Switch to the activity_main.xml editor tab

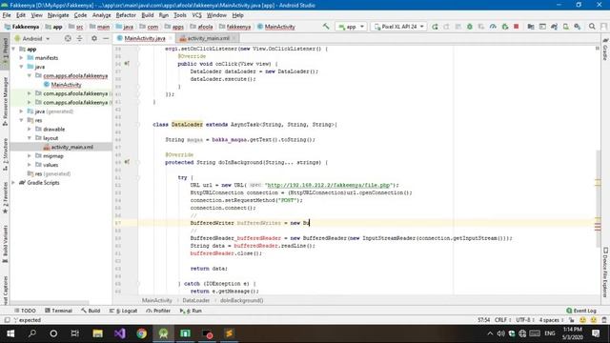pyautogui.click(x=208, y=38)
